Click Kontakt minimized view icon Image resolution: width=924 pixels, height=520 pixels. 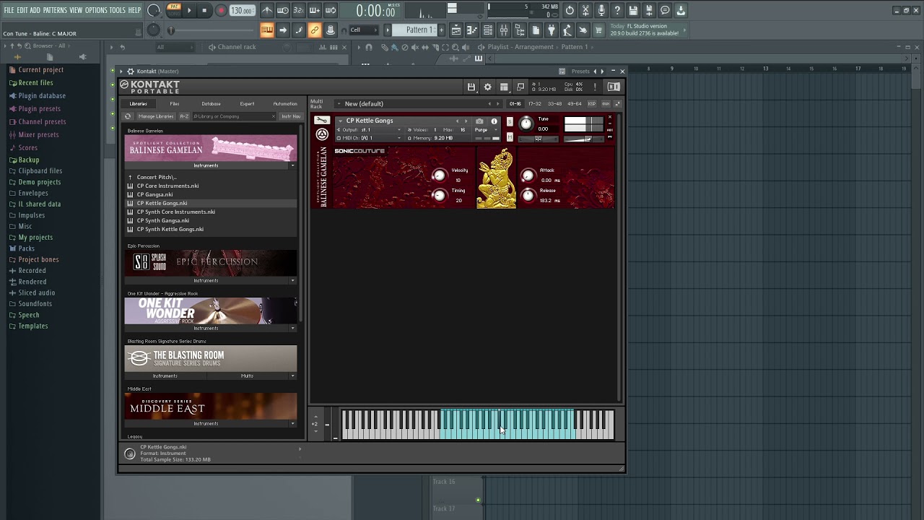pos(520,87)
